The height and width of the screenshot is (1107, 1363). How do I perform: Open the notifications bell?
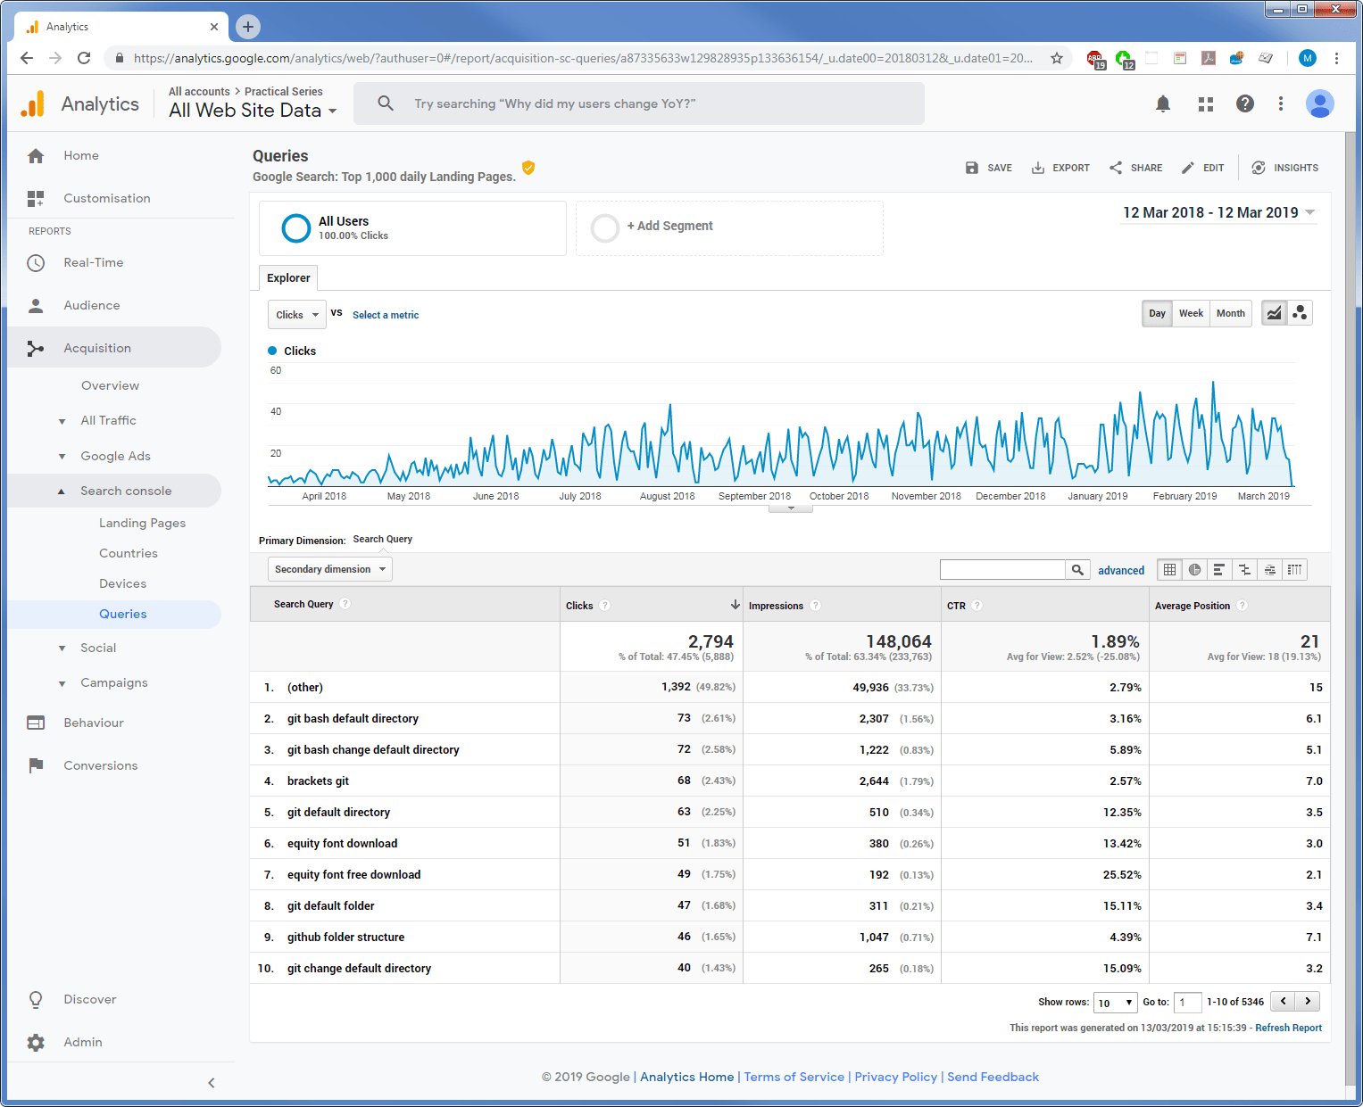pos(1162,104)
